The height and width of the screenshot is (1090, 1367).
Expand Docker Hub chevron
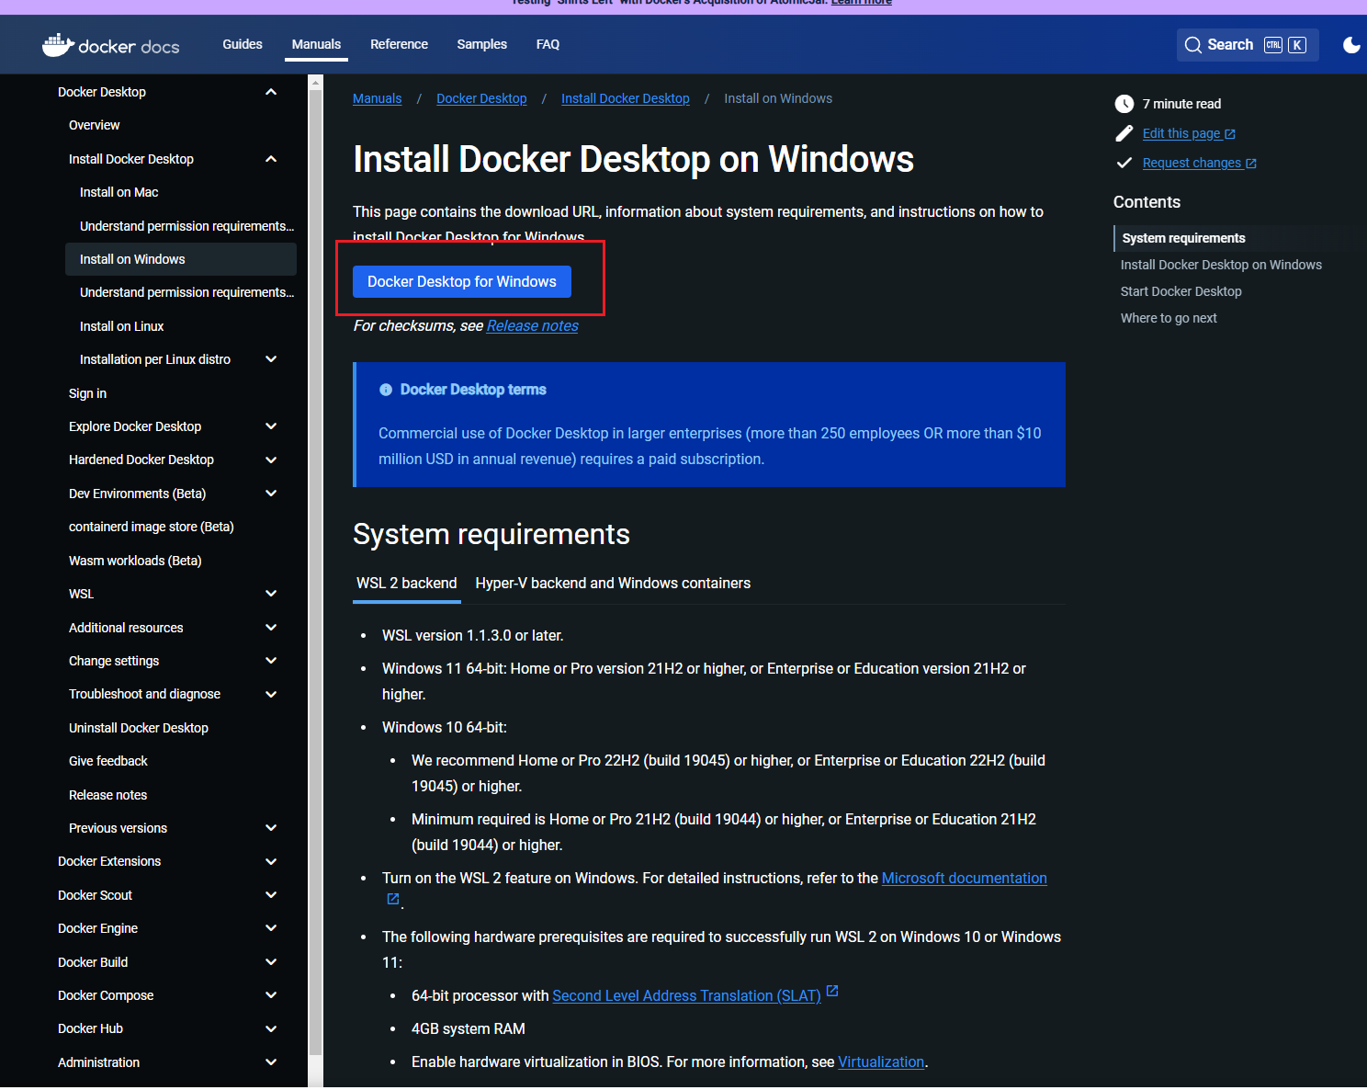271,1028
